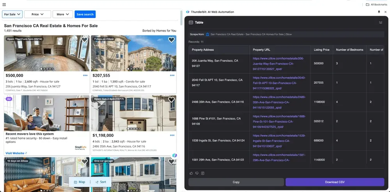
Task: Open the Sort options
Action: click(x=101, y=182)
